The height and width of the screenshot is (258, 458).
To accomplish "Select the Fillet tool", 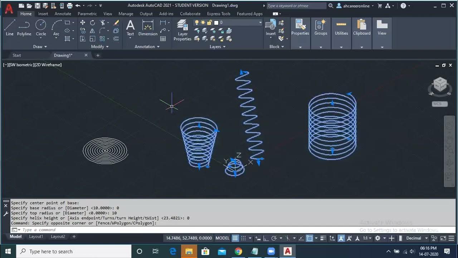I will pyautogui.click(x=103, y=31).
